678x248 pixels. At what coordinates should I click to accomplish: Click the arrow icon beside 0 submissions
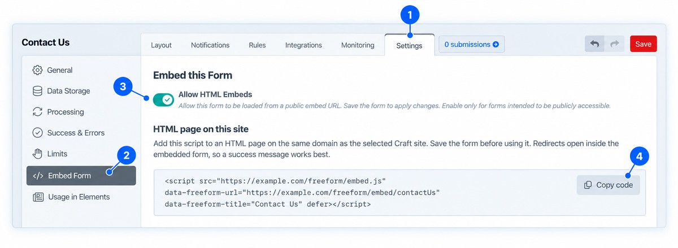pos(496,44)
